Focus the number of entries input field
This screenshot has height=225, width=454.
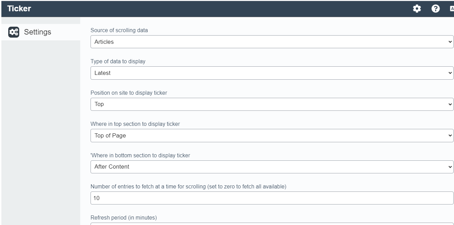[x=272, y=198]
